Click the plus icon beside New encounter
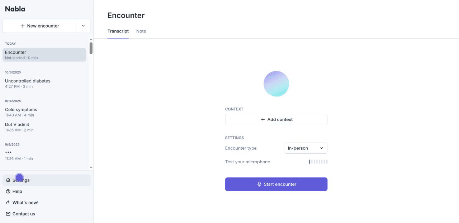Viewport: 459px width, 223px height. [23, 26]
